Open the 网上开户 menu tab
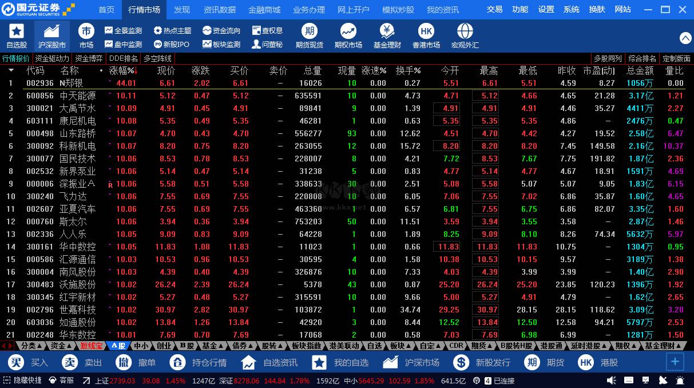Image resolution: width=694 pixels, height=388 pixels. pyautogui.click(x=354, y=10)
